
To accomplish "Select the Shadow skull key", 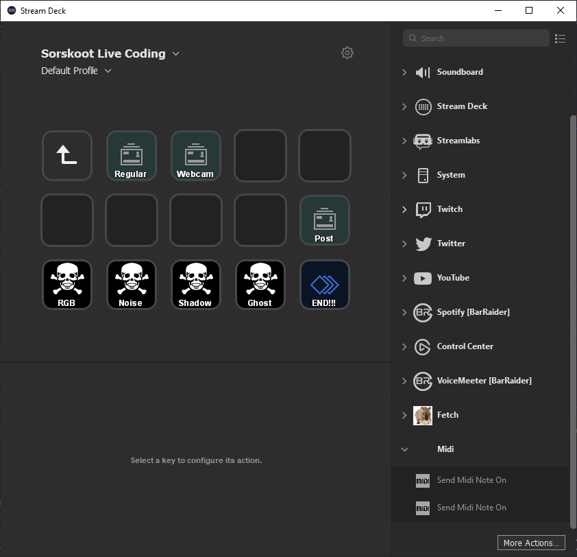I will click(196, 285).
